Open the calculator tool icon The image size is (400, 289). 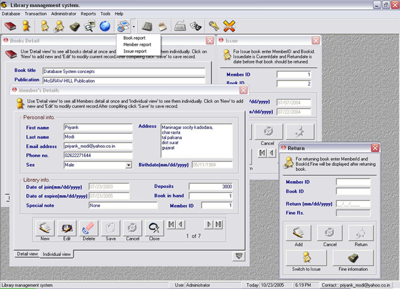147,26
